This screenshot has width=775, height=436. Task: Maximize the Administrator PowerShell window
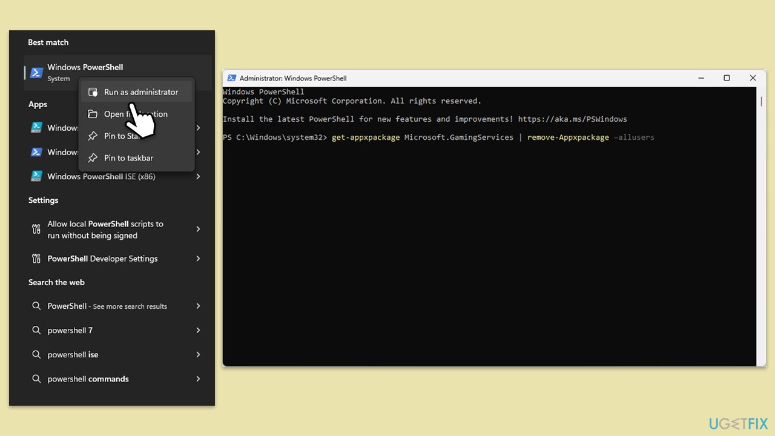727,78
